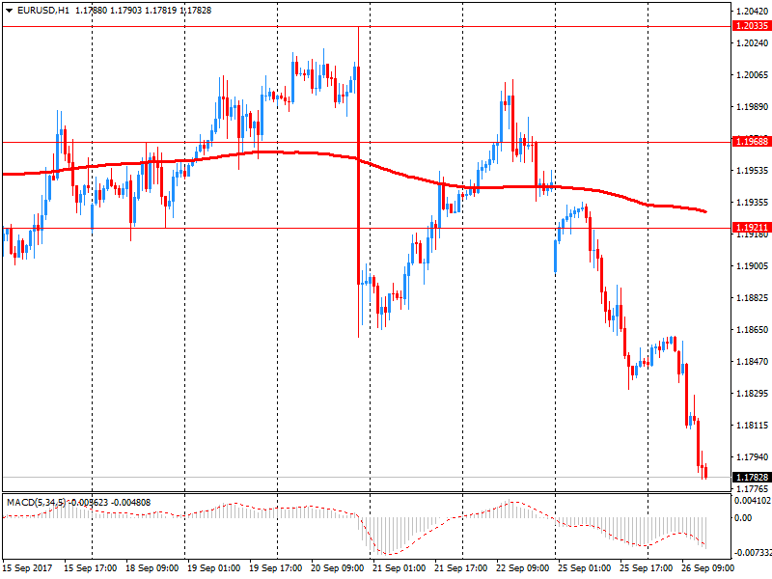Click the 1.18825 price axis value
This screenshot has height=579, width=772.
[x=753, y=298]
